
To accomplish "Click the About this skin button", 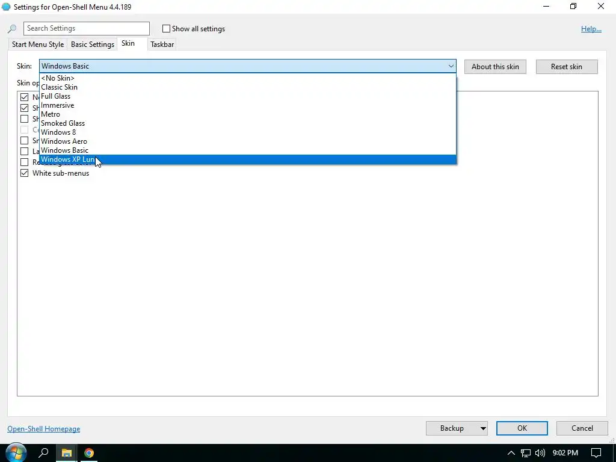I will point(495,66).
